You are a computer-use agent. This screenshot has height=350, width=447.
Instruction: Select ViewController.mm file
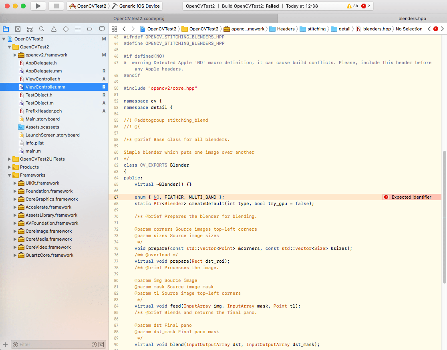[x=54, y=87]
